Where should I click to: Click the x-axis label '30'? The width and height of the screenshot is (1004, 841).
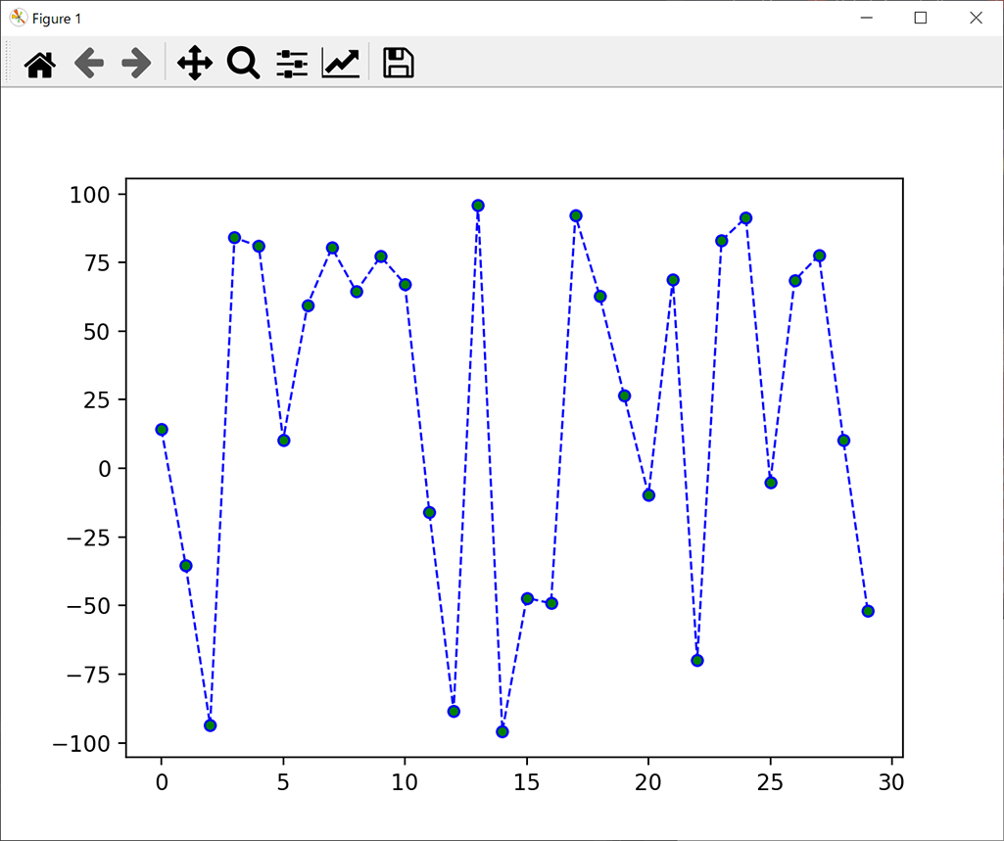tap(891, 782)
